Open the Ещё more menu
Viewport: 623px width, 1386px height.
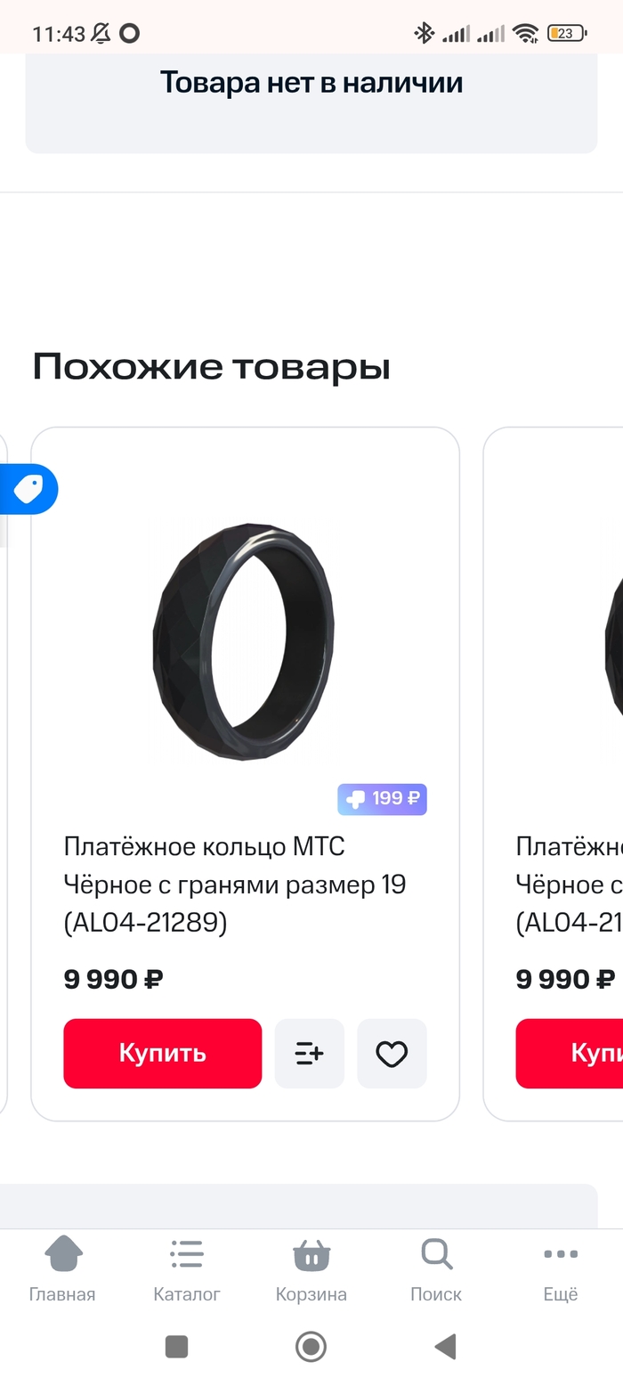coord(561,1268)
